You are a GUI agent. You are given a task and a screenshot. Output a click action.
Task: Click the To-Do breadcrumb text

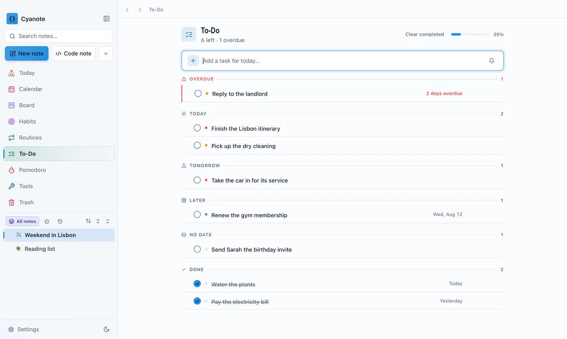click(156, 9)
